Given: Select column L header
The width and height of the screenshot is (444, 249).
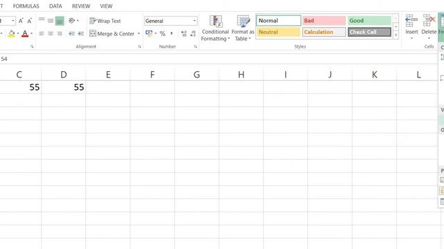Looking at the screenshot, I should [x=418, y=75].
